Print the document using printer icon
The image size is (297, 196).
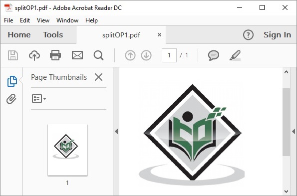[55, 55]
